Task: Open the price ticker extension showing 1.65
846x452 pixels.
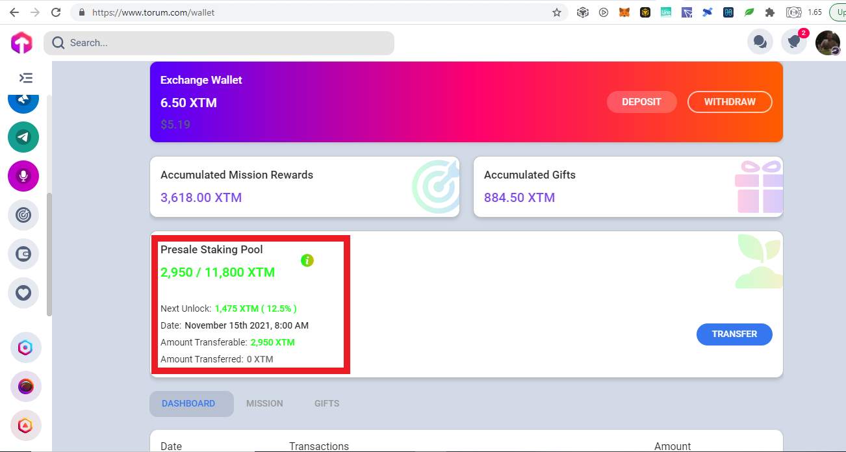Action: click(804, 12)
